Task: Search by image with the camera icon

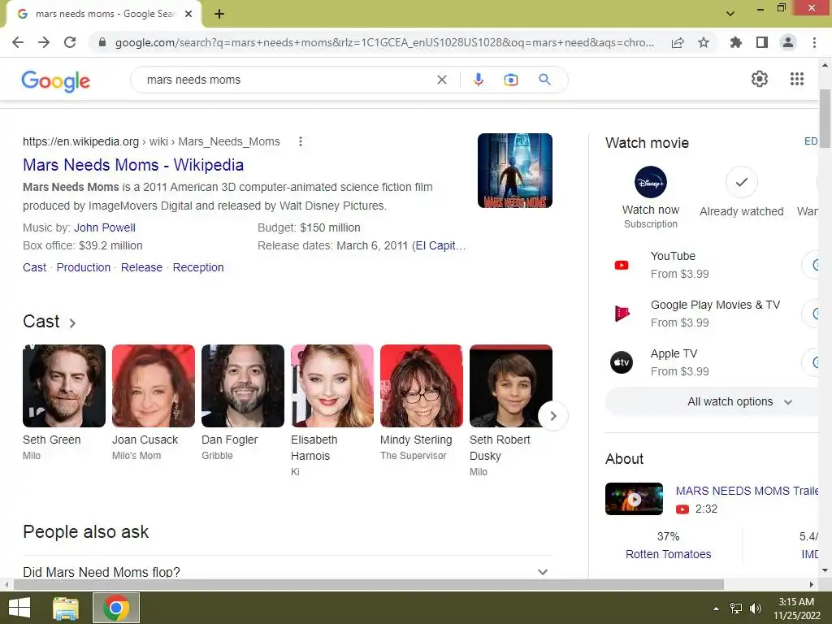Action: (x=511, y=80)
